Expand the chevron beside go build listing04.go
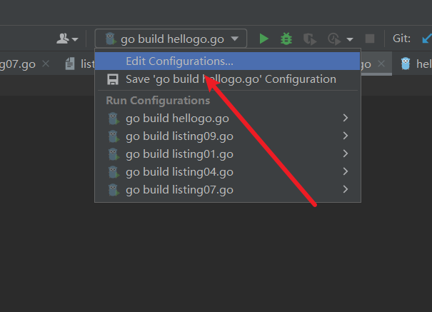Image resolution: width=432 pixels, height=312 pixels. coord(346,171)
